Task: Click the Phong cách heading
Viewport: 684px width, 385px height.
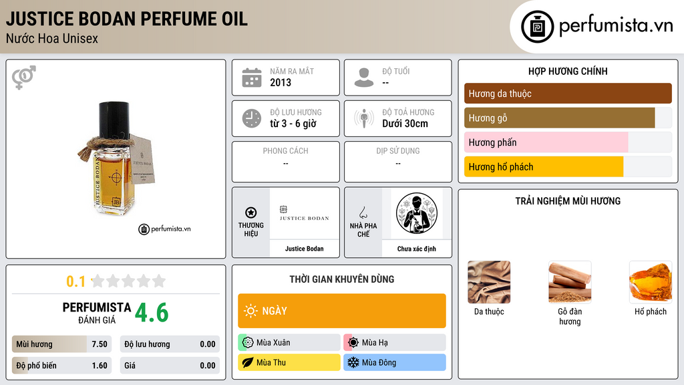Action: (286, 150)
